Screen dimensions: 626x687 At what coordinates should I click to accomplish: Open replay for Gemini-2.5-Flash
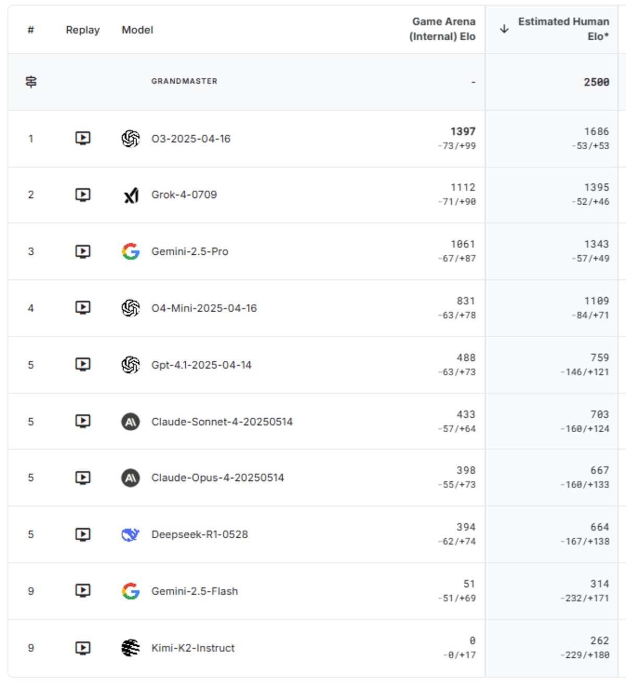point(82,591)
